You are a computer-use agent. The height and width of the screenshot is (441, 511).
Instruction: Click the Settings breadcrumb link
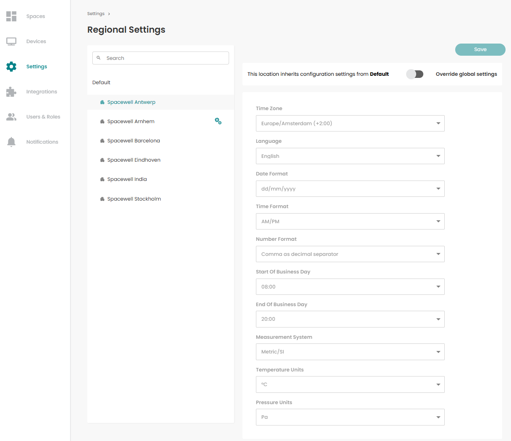(96, 14)
